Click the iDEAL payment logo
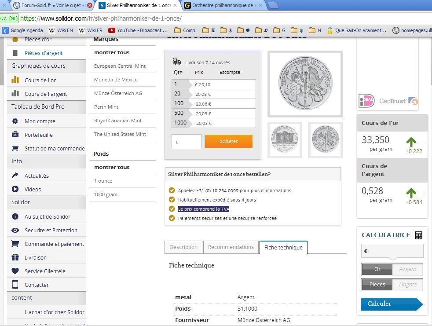 (367, 101)
